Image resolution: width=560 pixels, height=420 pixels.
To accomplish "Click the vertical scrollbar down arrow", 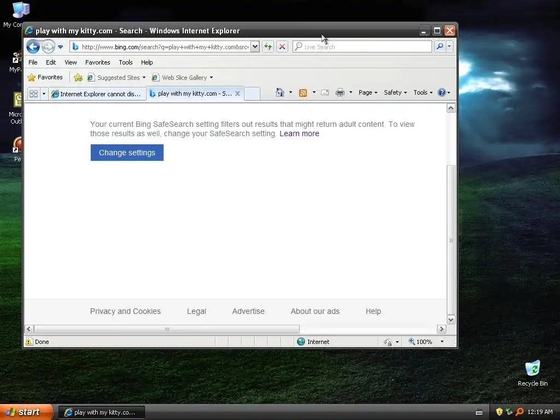I will (451, 319).
